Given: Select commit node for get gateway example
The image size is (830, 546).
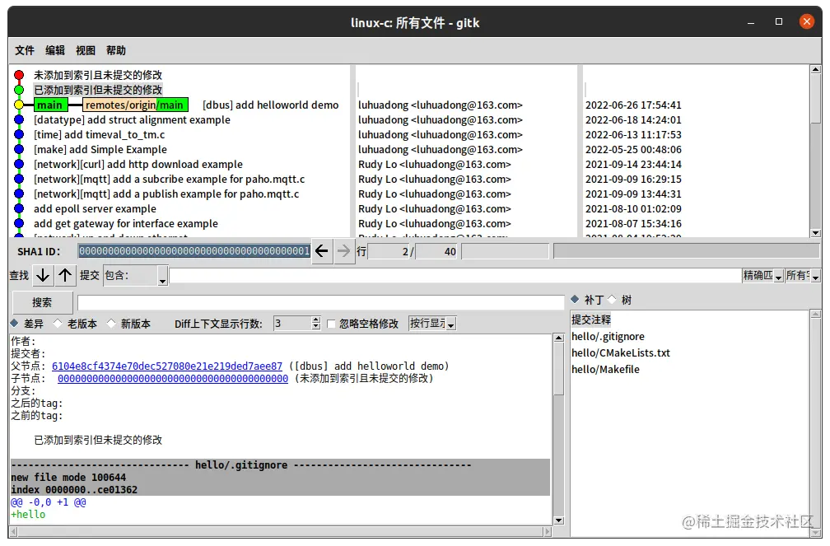Looking at the screenshot, I should (x=19, y=223).
